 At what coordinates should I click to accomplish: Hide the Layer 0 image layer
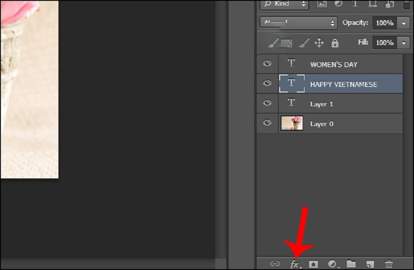point(267,123)
